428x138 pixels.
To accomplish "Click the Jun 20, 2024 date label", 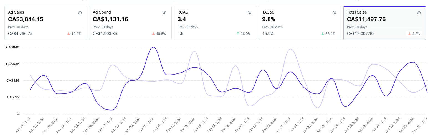I will point(284,125).
